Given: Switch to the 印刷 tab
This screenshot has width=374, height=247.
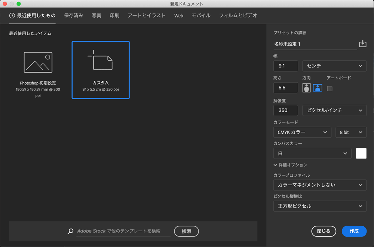Looking at the screenshot, I should (114, 16).
